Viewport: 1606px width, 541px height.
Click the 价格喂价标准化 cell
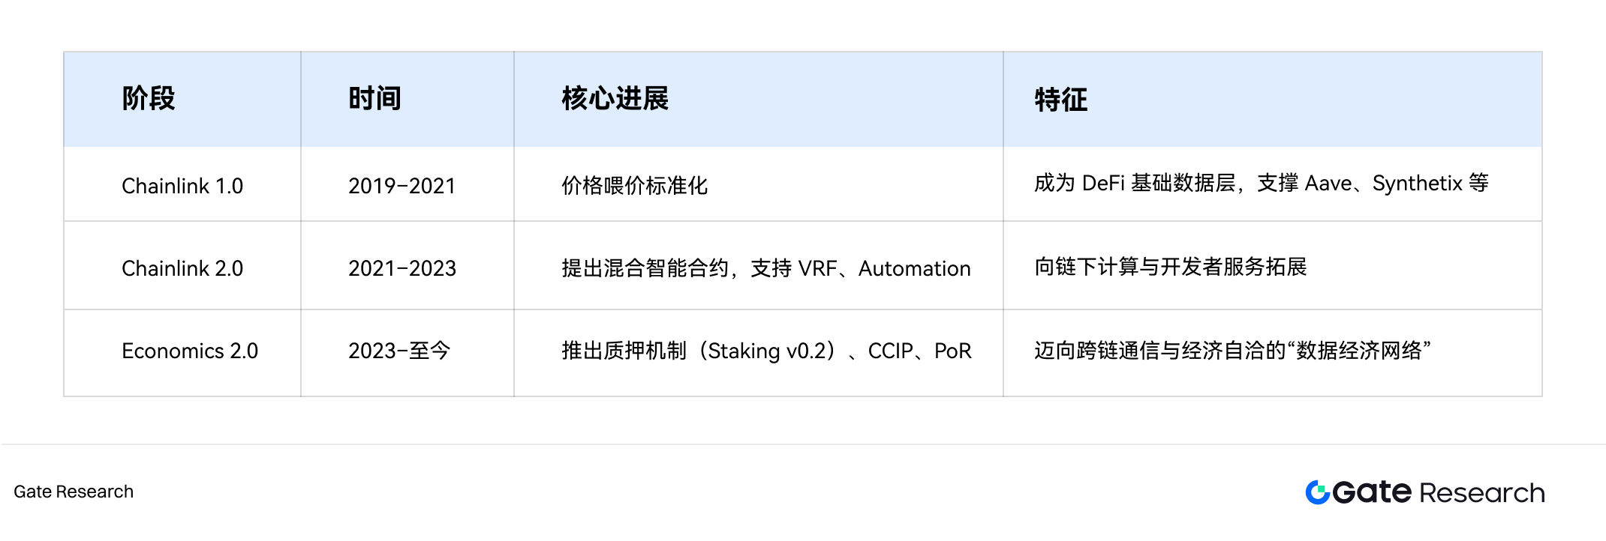click(635, 186)
